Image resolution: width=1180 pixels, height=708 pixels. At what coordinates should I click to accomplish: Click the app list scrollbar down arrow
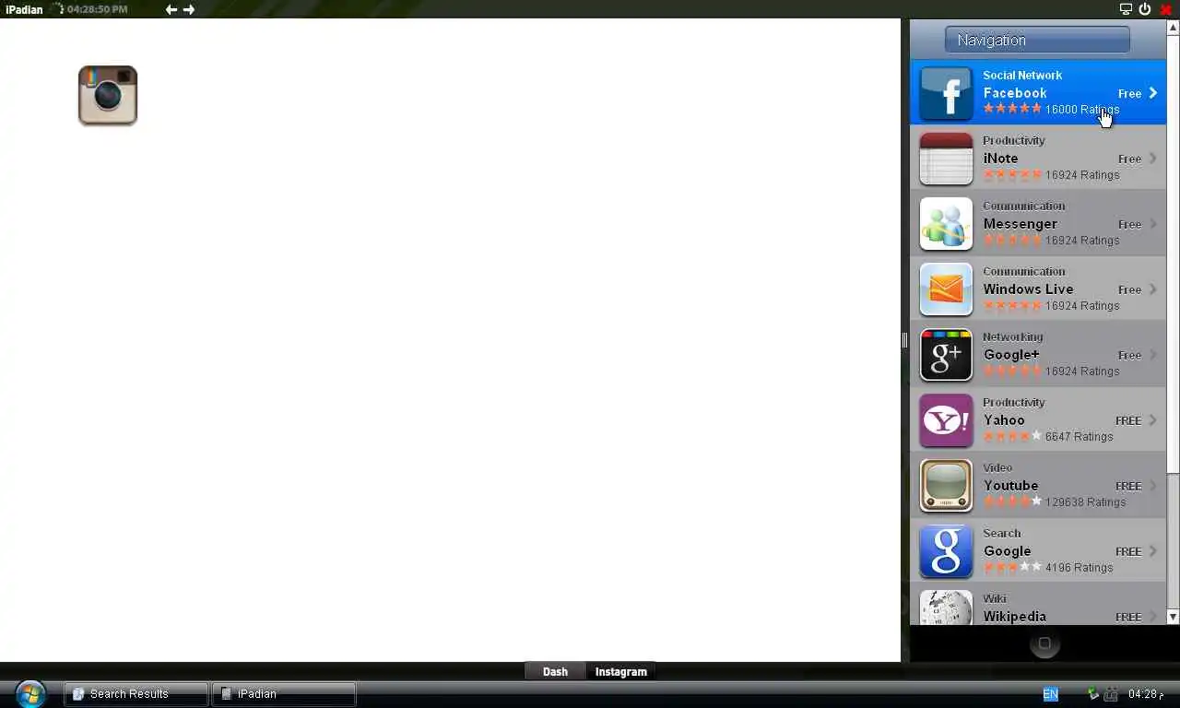click(x=1173, y=617)
